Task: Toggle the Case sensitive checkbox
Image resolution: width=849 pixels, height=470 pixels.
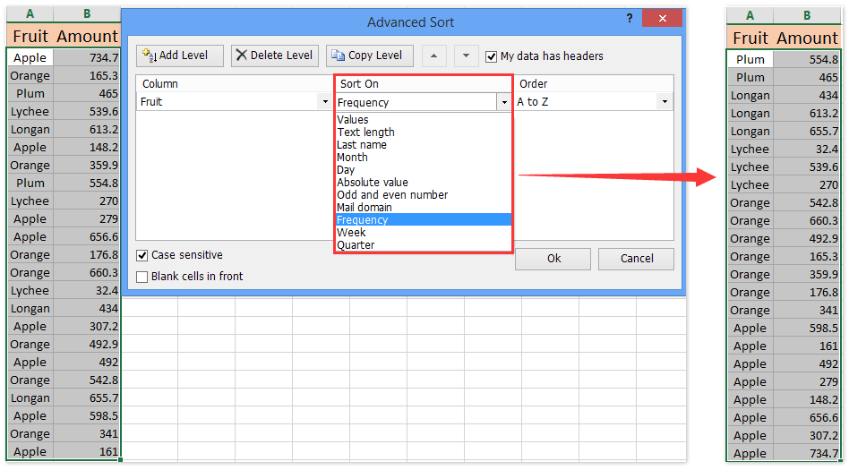Action: (142, 256)
